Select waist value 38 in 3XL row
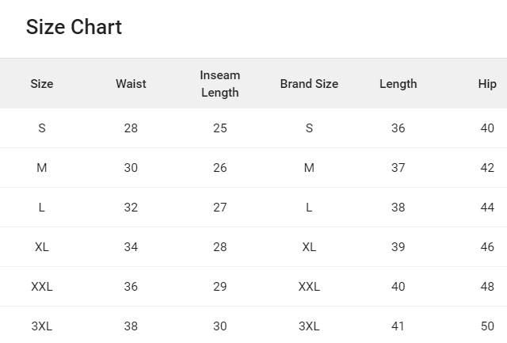 coord(131,326)
